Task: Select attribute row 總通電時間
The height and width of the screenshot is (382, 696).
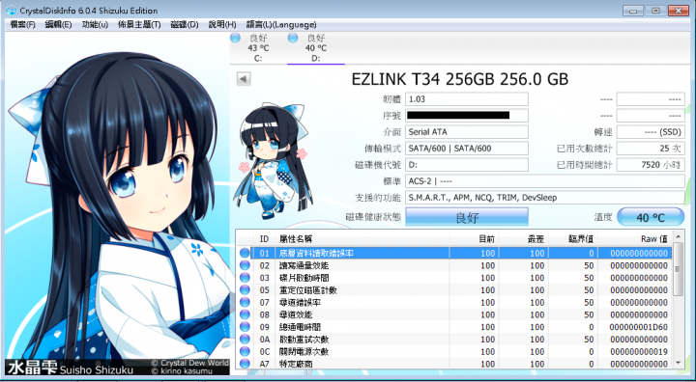Action: click(x=454, y=327)
